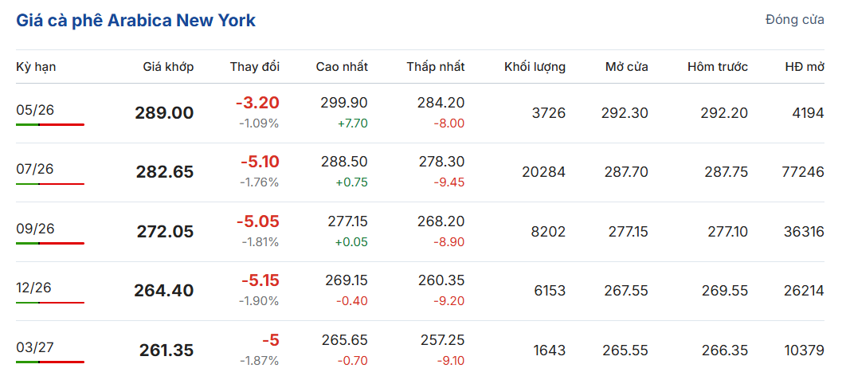
Task: Select the 07/26 contract term
Action: 33,168
